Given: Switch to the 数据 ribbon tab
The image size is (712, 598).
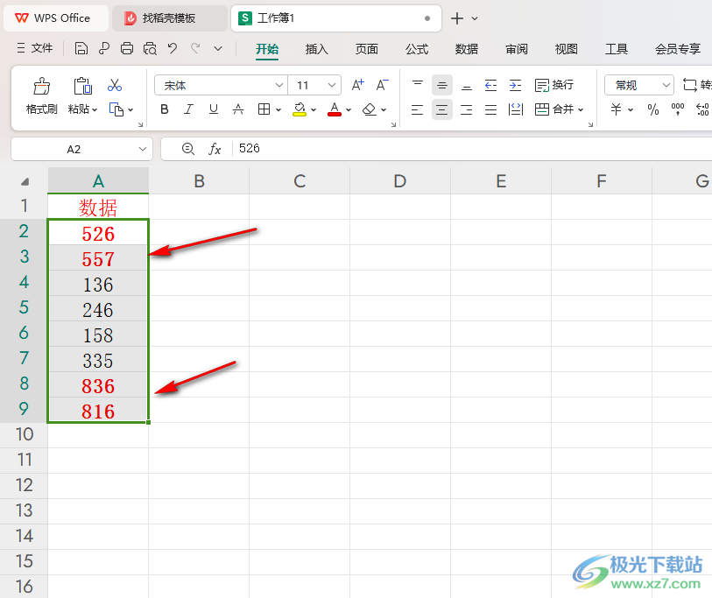Looking at the screenshot, I should click(x=466, y=48).
